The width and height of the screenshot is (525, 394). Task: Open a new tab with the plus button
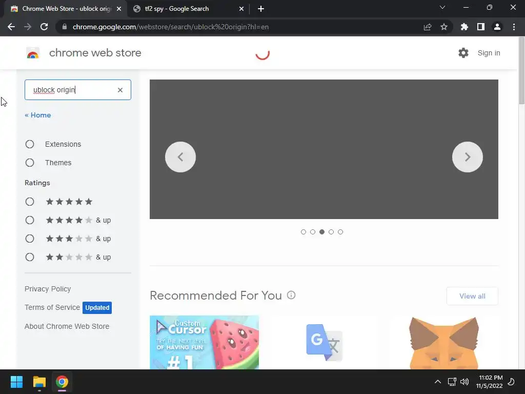point(261,9)
